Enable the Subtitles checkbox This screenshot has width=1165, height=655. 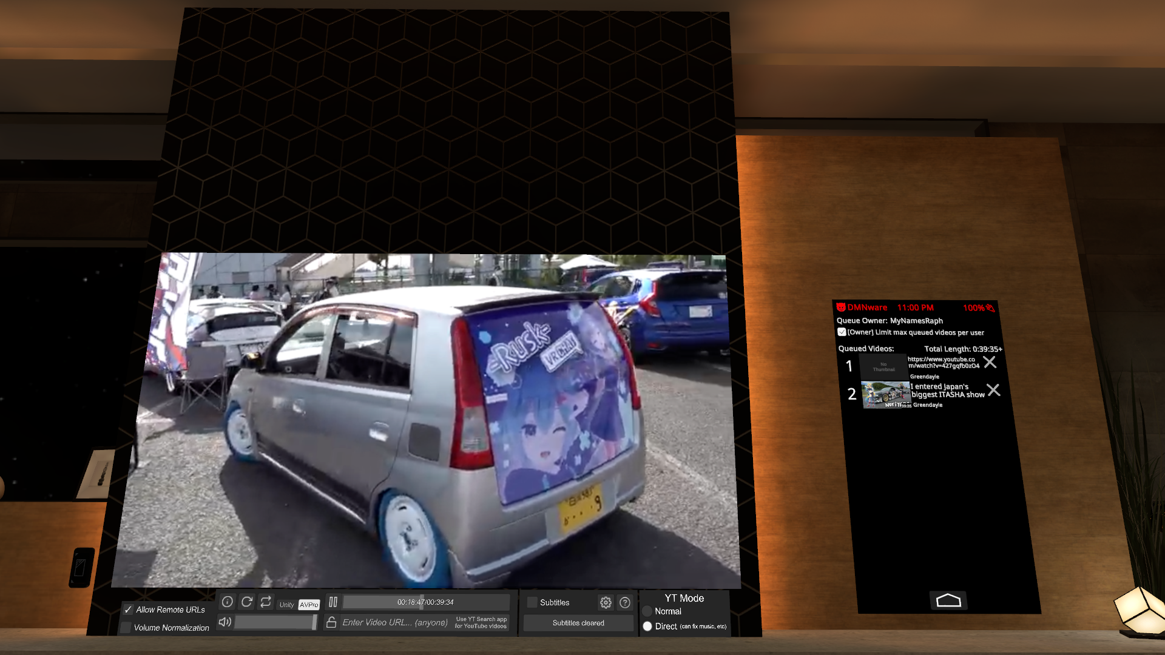pos(532,602)
